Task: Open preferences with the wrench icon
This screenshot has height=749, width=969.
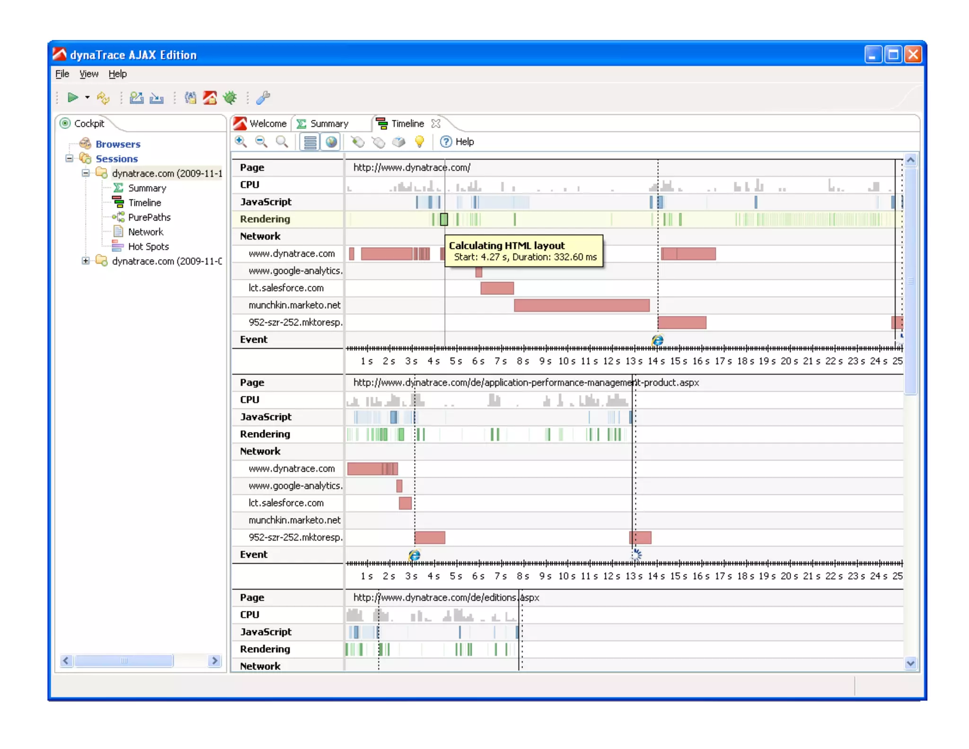Action: [x=263, y=98]
